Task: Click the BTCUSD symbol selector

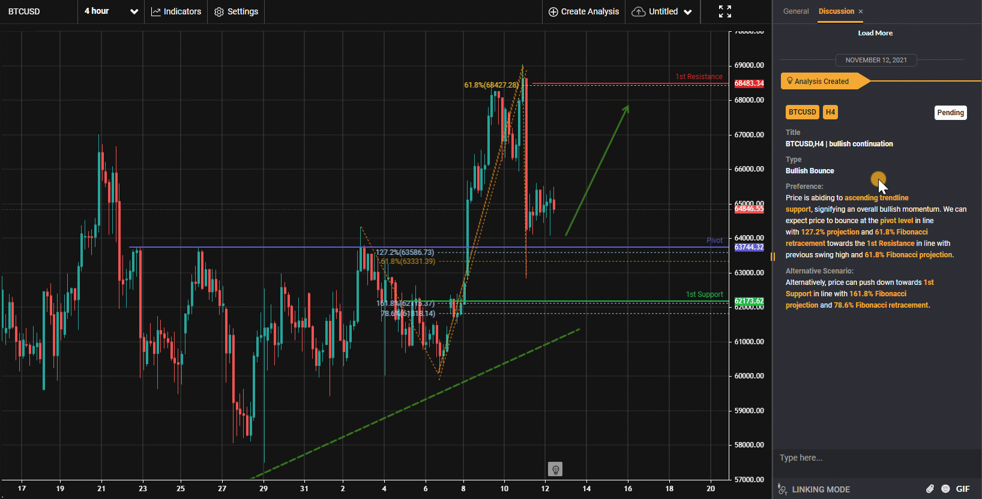Action: 24,11
